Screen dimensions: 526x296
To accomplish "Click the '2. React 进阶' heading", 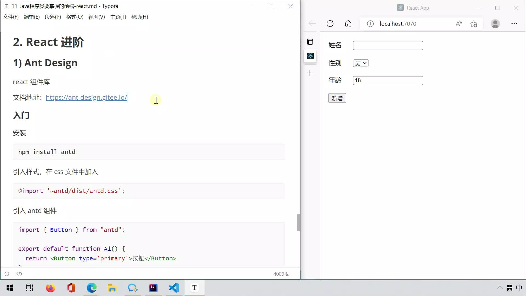I will (48, 42).
